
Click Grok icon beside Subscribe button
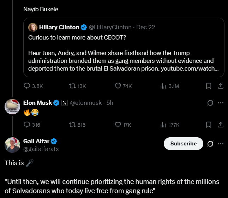(x=210, y=144)
